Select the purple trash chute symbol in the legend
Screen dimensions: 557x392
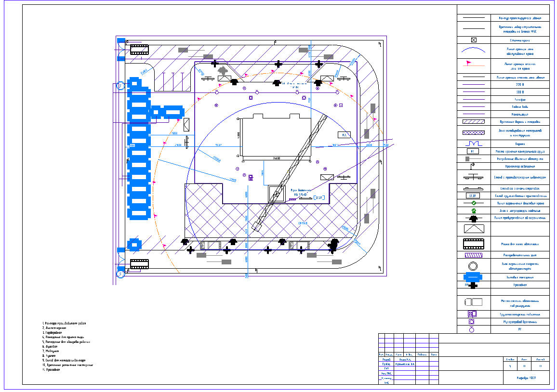click(x=471, y=322)
